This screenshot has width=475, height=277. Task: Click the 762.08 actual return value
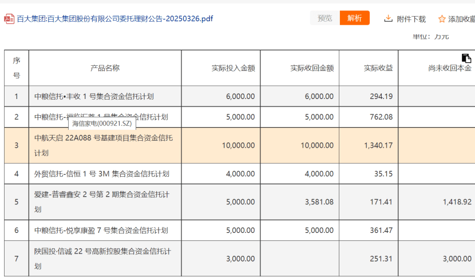click(x=381, y=117)
